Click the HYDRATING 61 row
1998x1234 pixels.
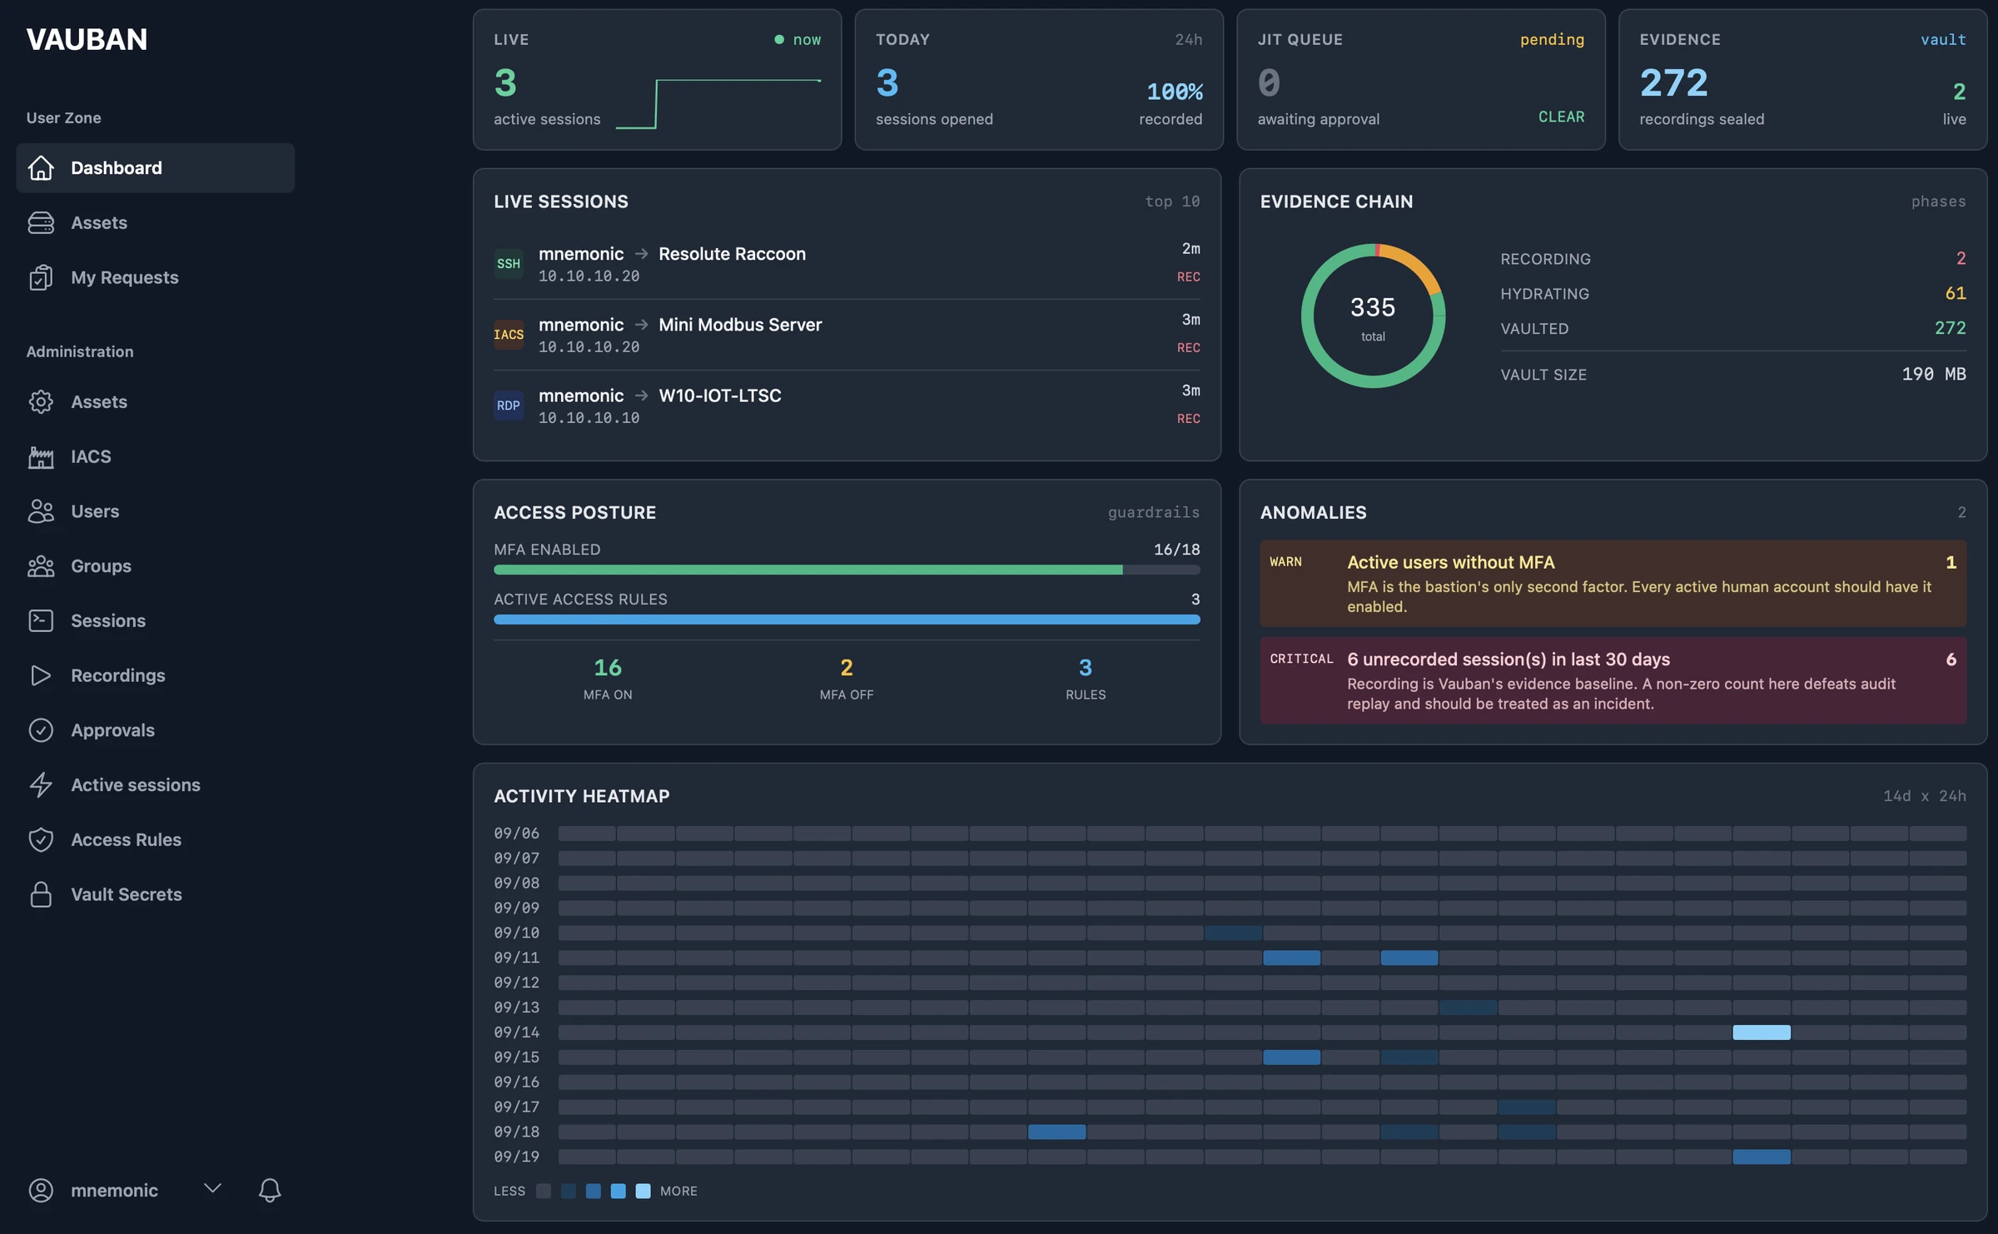(x=1732, y=294)
